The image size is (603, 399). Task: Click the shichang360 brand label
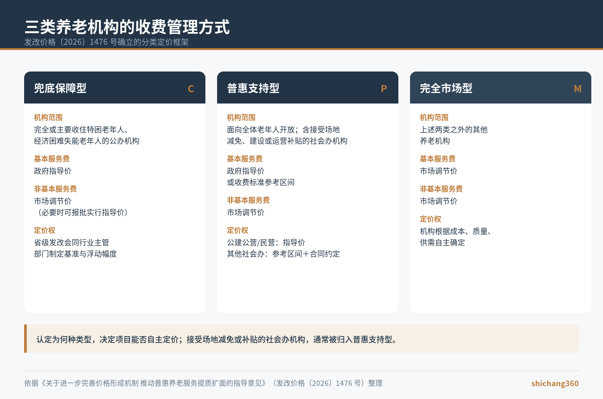pyautogui.click(x=555, y=383)
